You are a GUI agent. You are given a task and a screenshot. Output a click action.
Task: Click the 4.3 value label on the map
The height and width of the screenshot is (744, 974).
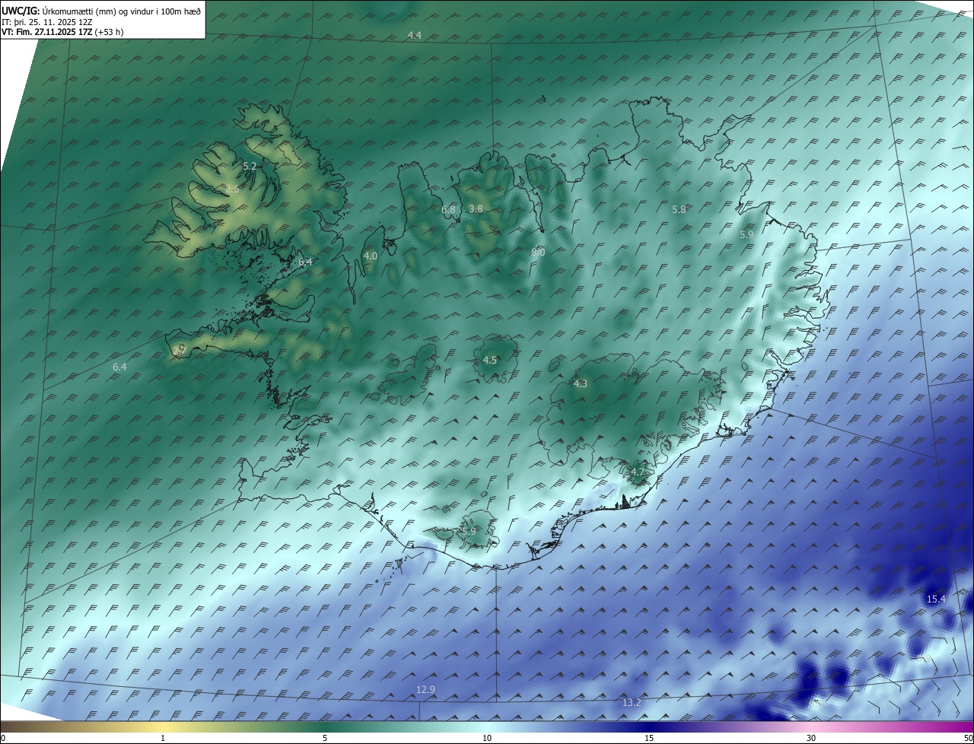pos(581,384)
